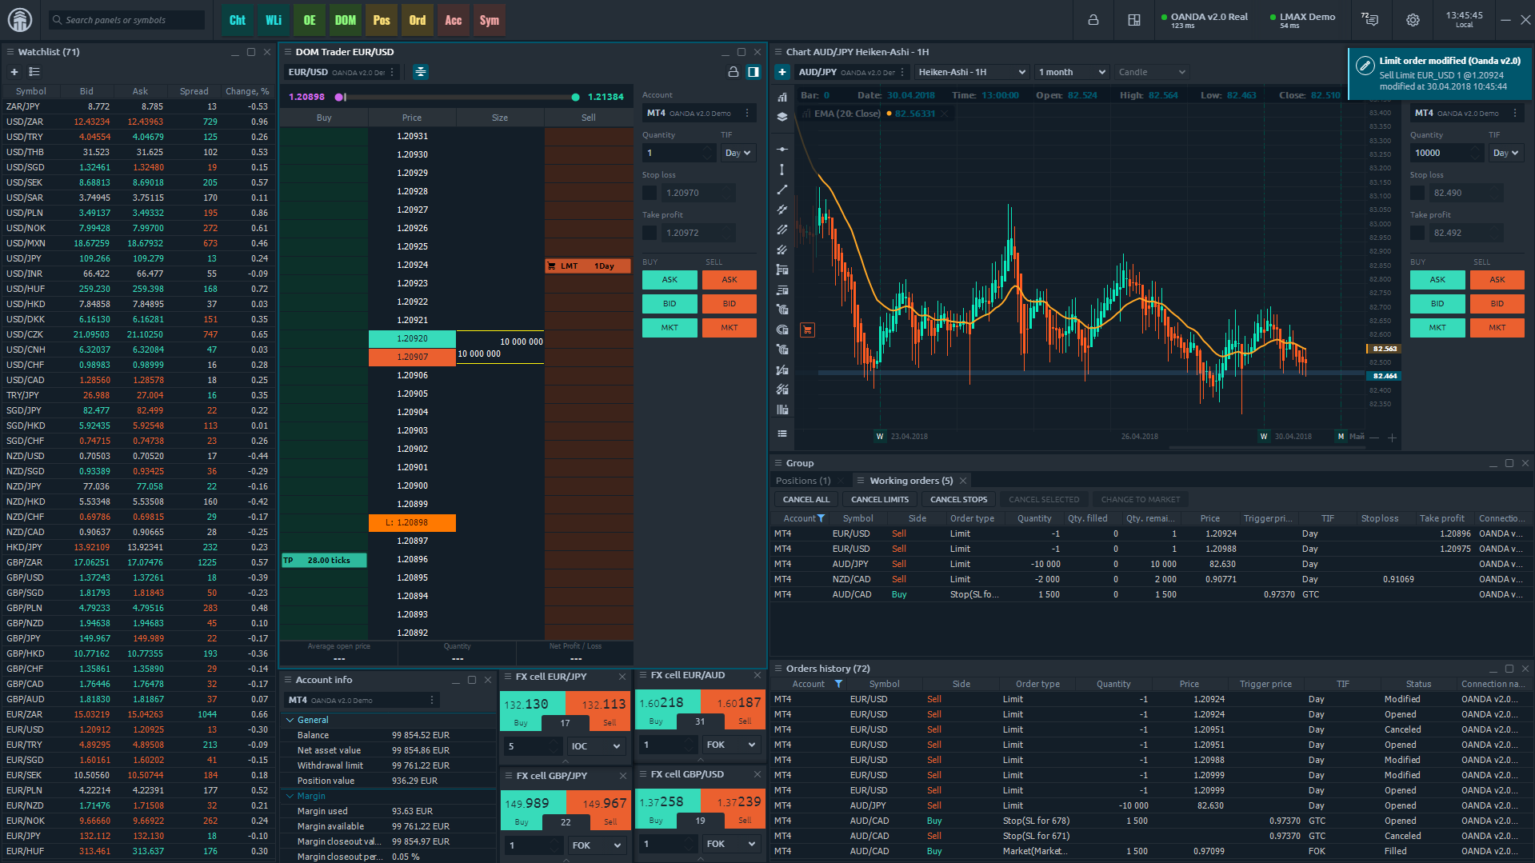The height and width of the screenshot is (863, 1535).
Task: Open the Candle chart style dropdown
Action: click(x=1152, y=72)
